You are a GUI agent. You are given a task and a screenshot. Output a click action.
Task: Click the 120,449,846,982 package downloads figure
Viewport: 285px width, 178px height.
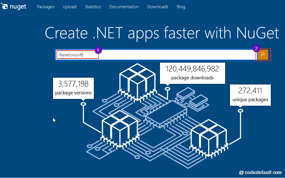(192, 73)
